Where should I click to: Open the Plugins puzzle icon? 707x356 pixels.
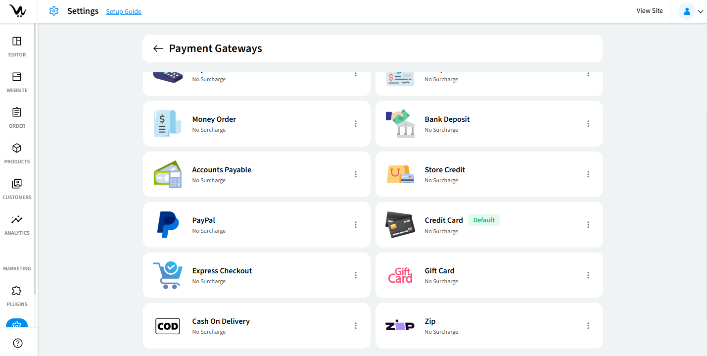point(17,291)
